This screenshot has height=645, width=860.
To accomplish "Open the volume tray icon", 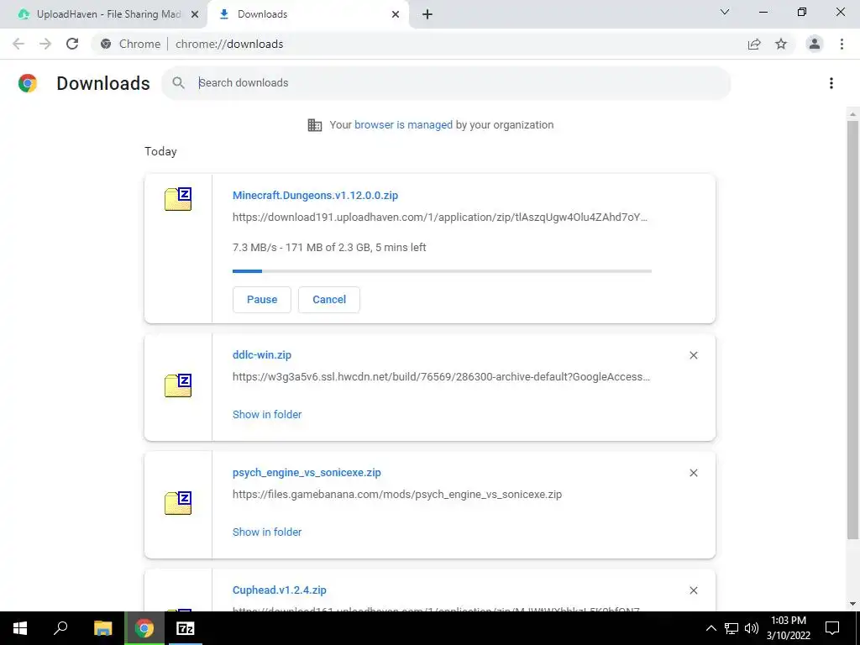I will point(752,628).
